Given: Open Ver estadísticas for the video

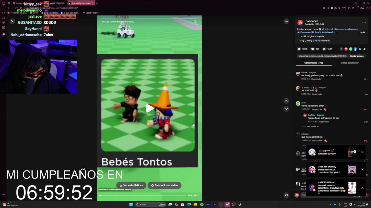Looking at the screenshot, I should click(x=131, y=185).
